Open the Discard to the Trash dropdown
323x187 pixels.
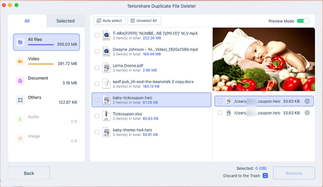point(265,176)
